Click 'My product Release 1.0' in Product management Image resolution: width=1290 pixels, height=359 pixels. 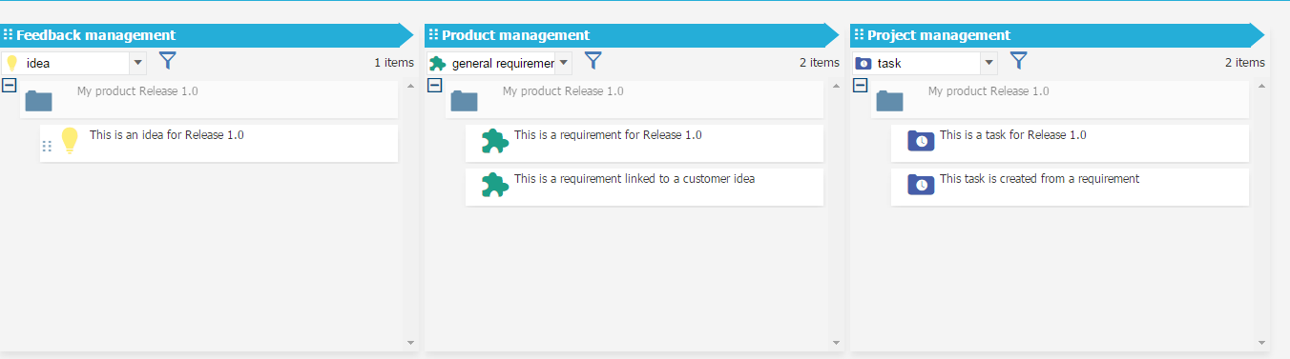563,91
